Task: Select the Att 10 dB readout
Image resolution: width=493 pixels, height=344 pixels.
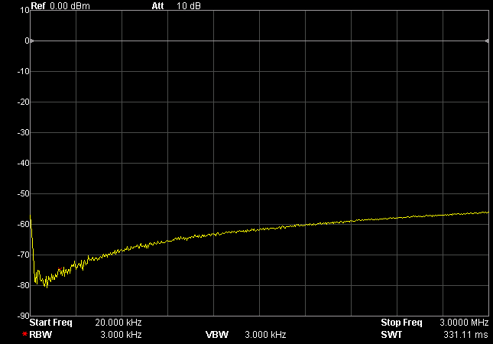Action: click(176, 5)
